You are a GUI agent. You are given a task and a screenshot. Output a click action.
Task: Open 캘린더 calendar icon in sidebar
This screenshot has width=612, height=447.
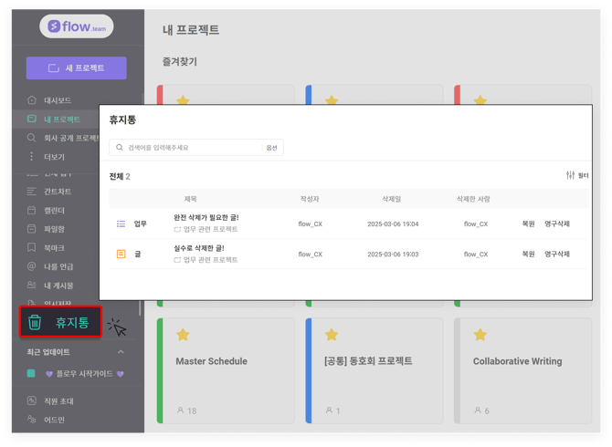32,210
